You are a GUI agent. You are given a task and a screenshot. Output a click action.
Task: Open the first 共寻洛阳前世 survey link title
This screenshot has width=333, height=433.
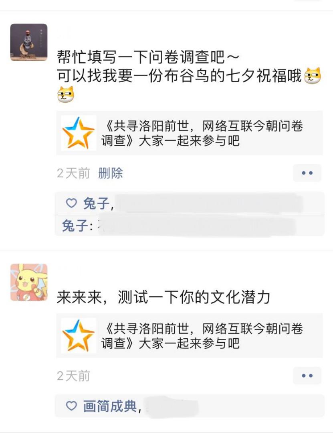pos(202,133)
